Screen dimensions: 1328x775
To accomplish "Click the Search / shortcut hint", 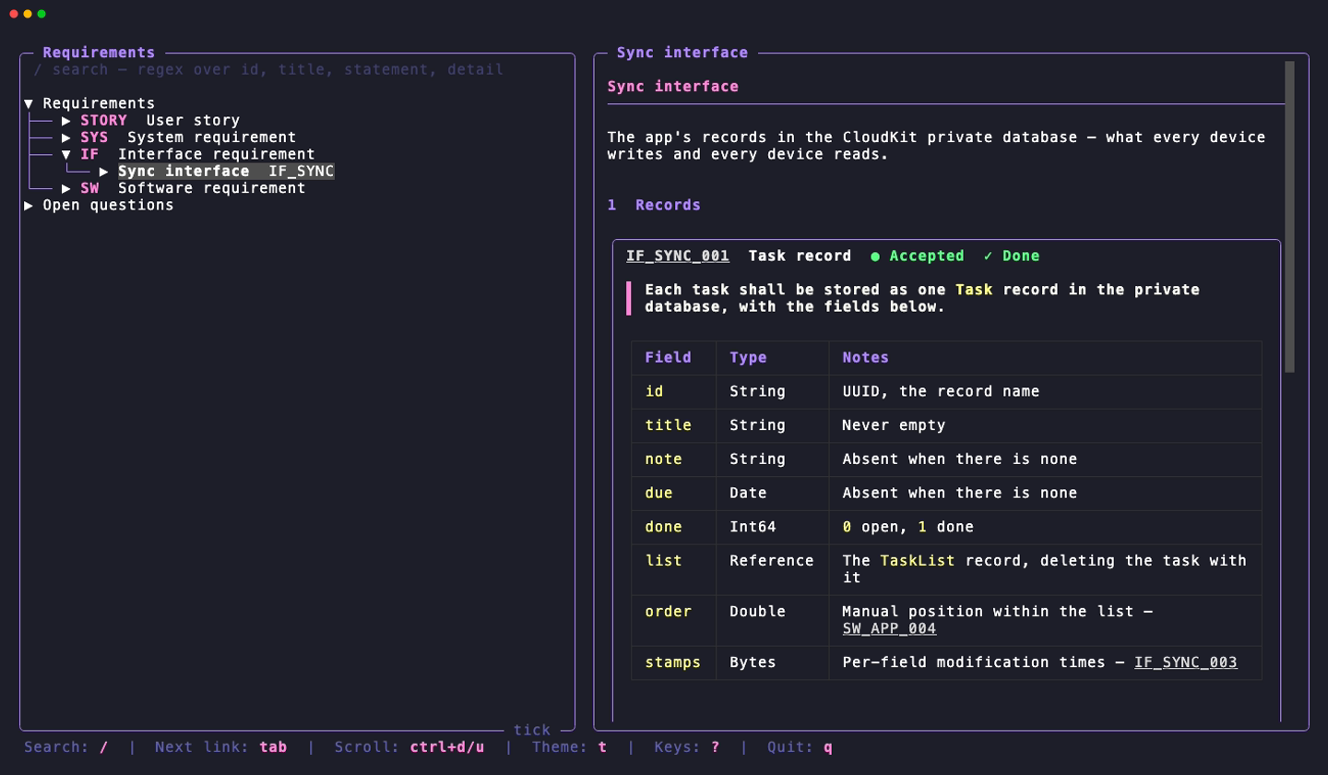I will click(x=66, y=747).
